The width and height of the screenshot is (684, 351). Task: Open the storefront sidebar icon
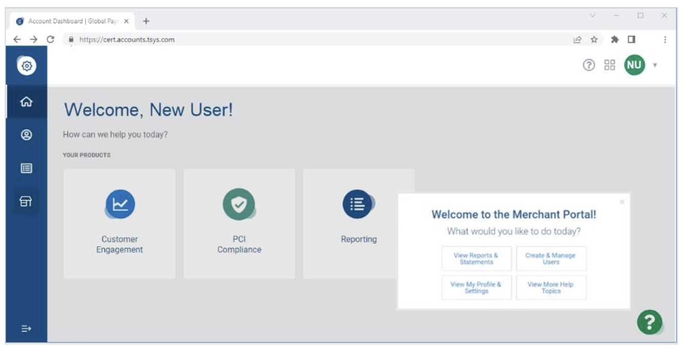coord(26,202)
